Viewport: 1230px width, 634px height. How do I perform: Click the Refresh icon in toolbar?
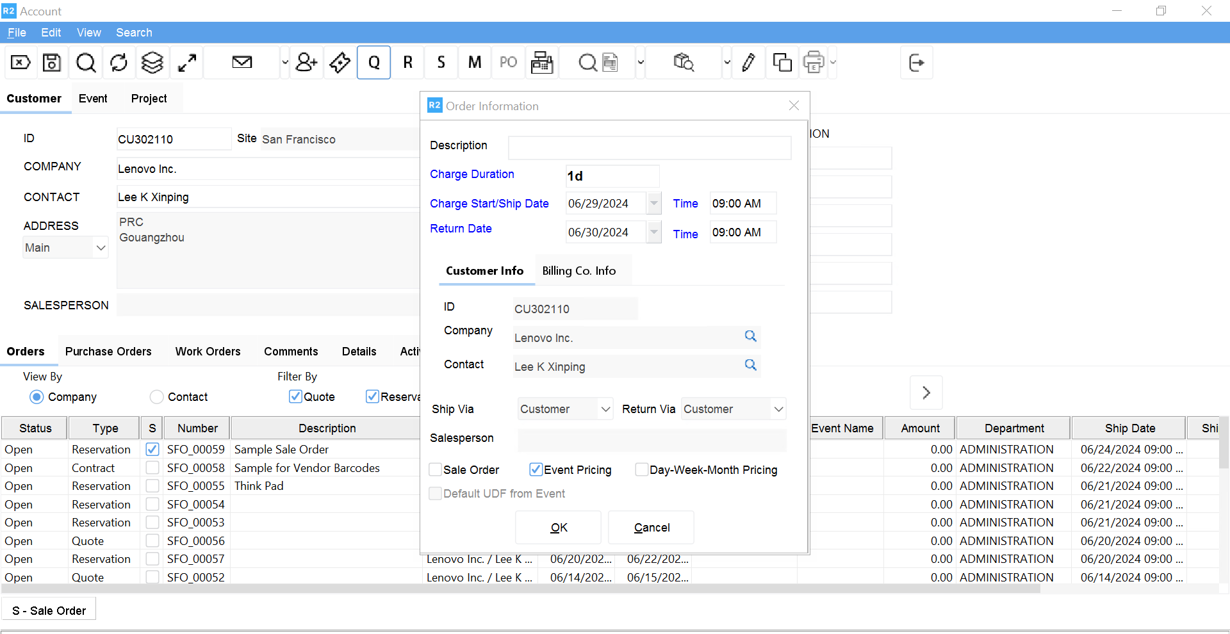coord(119,62)
